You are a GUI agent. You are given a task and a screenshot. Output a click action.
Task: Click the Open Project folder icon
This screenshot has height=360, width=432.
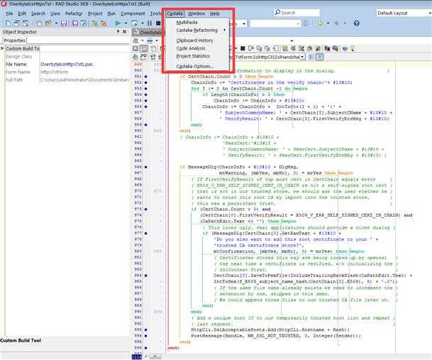pyautogui.click(x=48, y=23)
